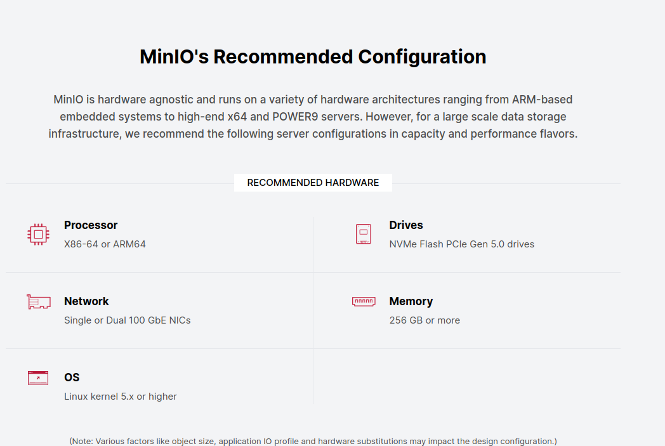Select the Processor heading
Viewport: 665px width, 446px height.
91,225
